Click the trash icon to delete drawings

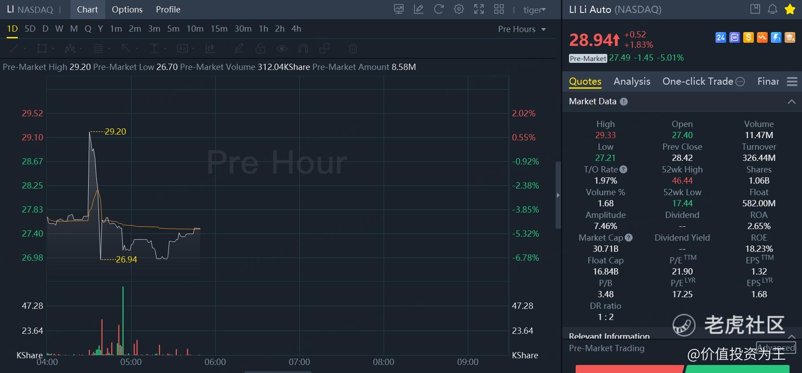click(x=353, y=49)
